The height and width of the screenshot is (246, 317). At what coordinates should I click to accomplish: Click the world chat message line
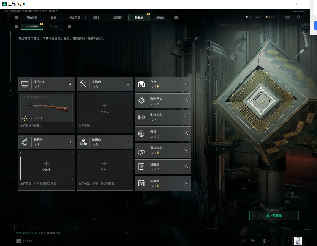pos(38,233)
